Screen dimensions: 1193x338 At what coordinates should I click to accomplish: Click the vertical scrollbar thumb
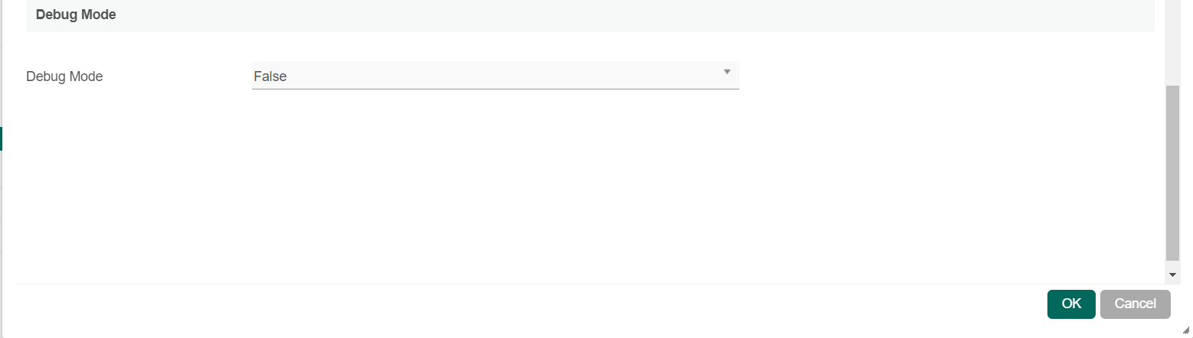pos(1172,172)
